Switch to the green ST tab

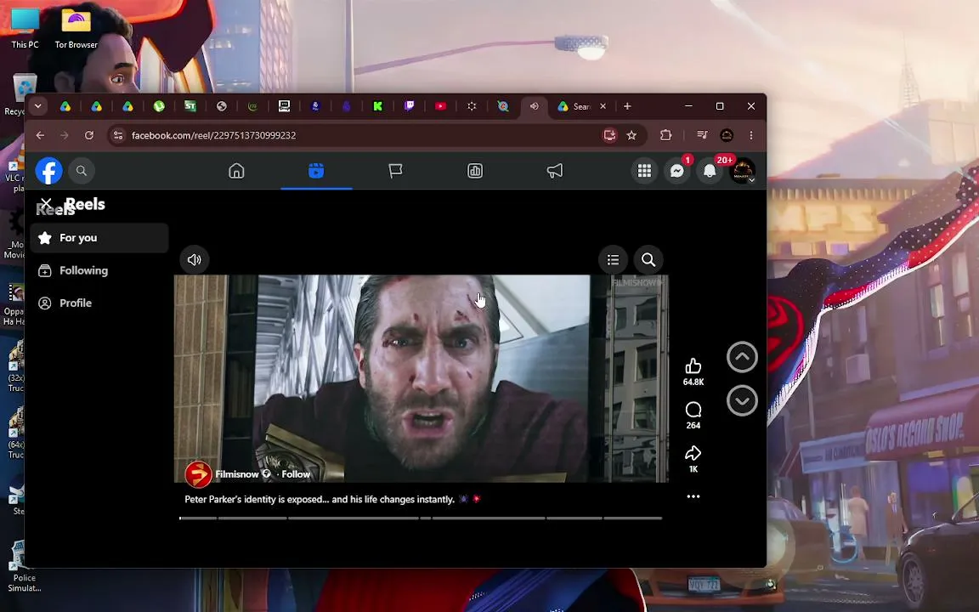190,106
